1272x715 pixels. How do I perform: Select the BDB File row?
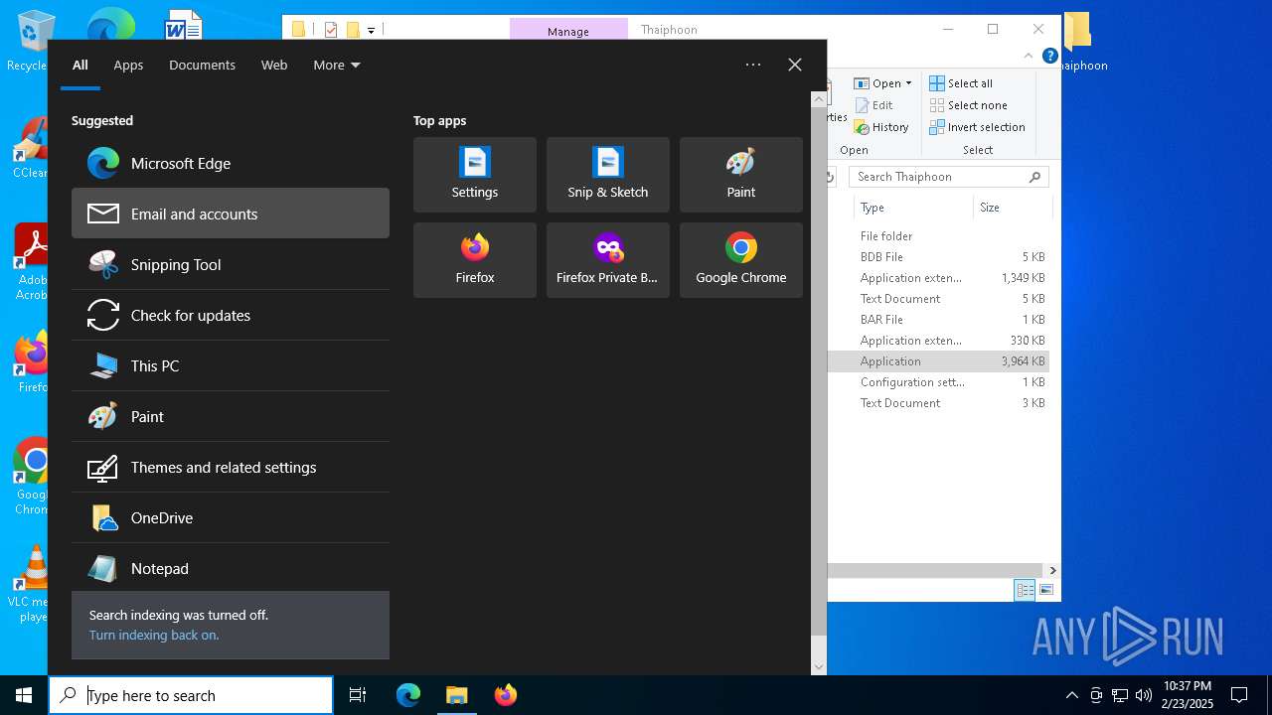pos(940,256)
